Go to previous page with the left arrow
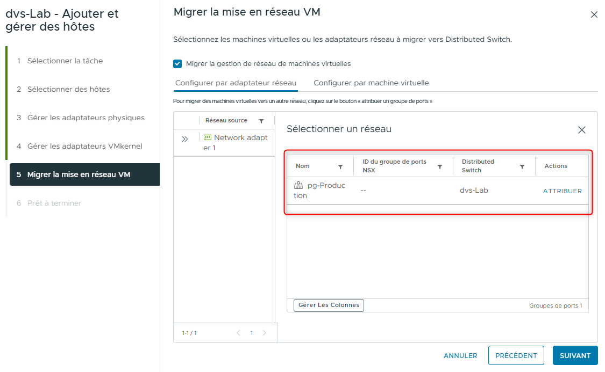The image size is (605, 372). pyautogui.click(x=238, y=333)
